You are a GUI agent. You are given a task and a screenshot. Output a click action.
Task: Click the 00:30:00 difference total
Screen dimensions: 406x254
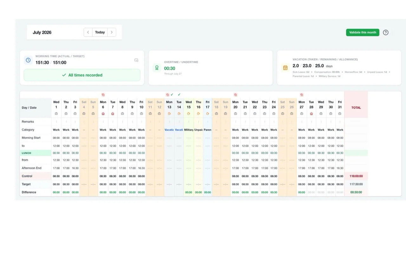point(356,192)
